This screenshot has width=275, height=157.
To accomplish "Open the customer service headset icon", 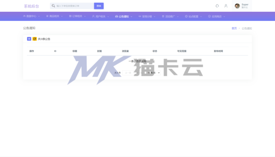I will coord(217,6).
